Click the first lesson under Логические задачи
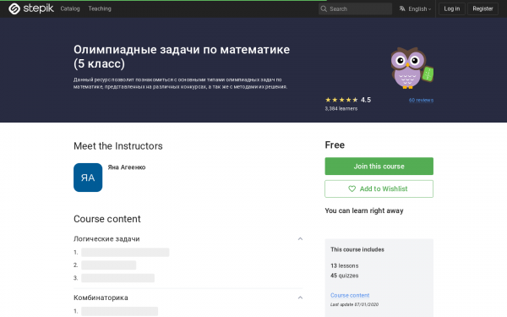The image size is (507, 317). point(125,252)
